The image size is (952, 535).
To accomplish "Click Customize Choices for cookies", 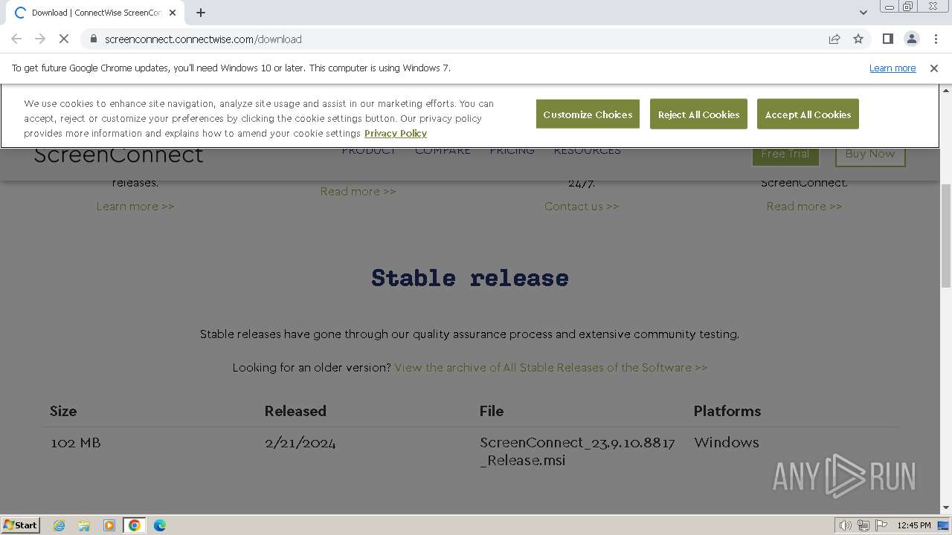I will [x=588, y=114].
